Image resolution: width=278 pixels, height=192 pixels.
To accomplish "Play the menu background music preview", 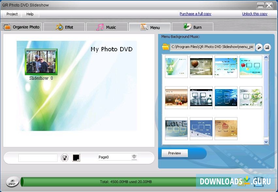I will point(259,47).
